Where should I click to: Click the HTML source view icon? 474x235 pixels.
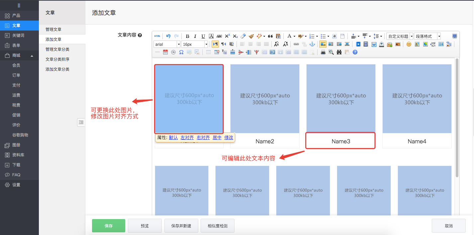[x=157, y=36]
